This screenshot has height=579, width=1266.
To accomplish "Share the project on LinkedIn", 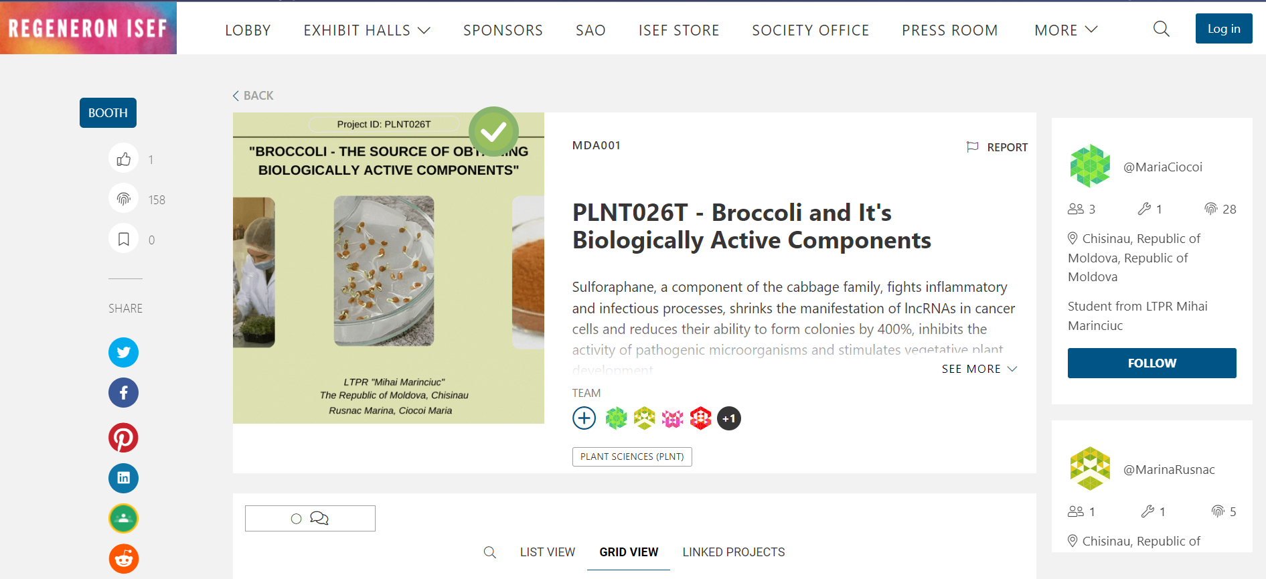I will (x=124, y=478).
